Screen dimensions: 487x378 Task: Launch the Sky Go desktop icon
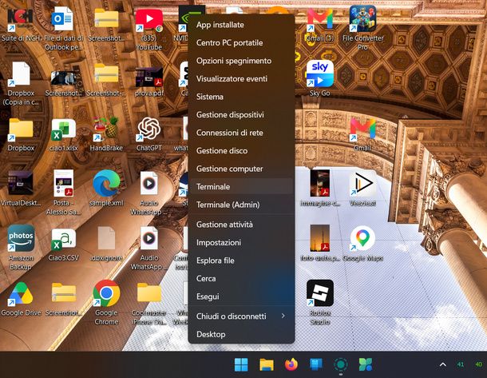(319, 74)
